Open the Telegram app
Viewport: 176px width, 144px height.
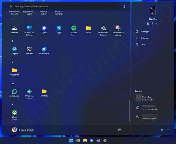click(x=15, y=51)
